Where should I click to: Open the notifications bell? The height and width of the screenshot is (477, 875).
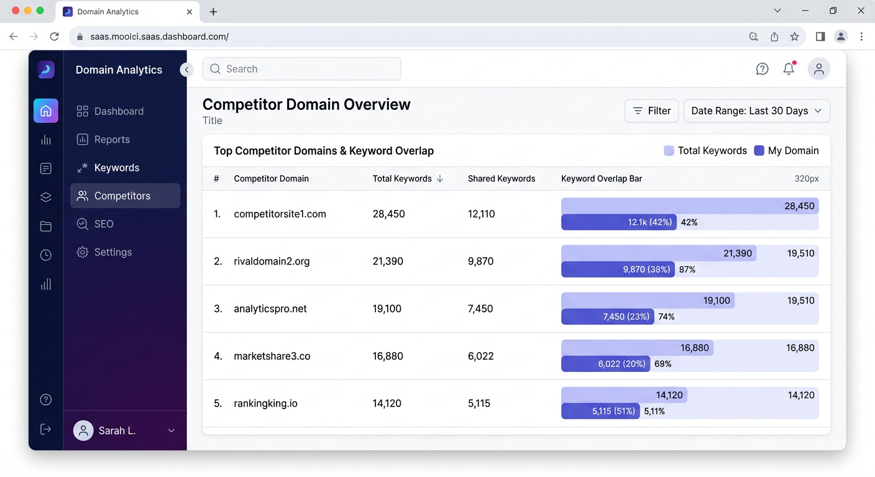(789, 69)
